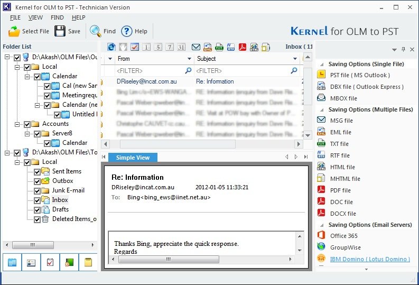Screen dimensions: 419x285
Task: Select the 5-day view icon
Action: [x=158, y=47]
